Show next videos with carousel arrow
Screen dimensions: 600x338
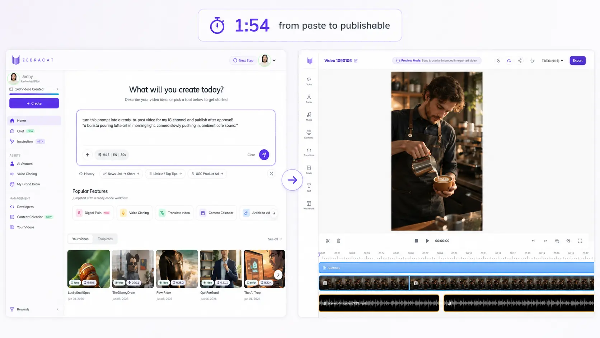click(278, 275)
